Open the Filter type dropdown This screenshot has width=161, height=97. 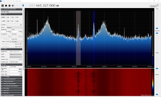coord(14,28)
